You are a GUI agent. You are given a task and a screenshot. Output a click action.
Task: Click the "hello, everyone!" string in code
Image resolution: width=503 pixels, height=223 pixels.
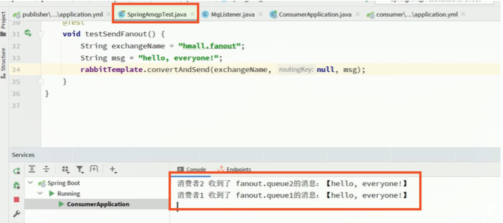click(x=178, y=58)
